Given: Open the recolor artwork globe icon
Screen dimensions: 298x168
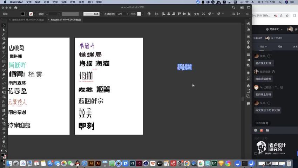Looking at the screenshot, I should 149,14.
